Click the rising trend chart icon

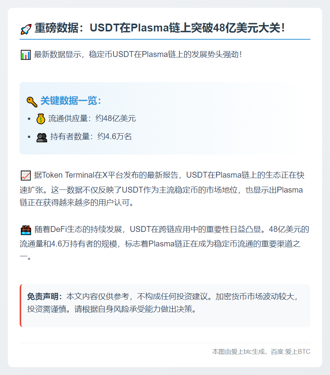(26, 176)
